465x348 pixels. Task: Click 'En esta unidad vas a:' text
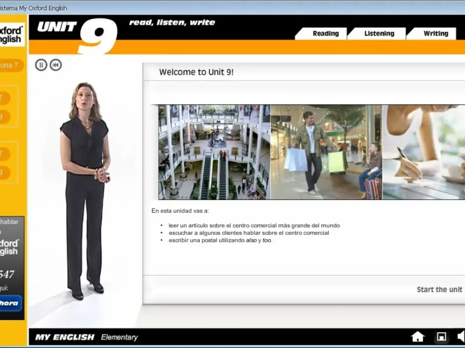[x=180, y=211]
